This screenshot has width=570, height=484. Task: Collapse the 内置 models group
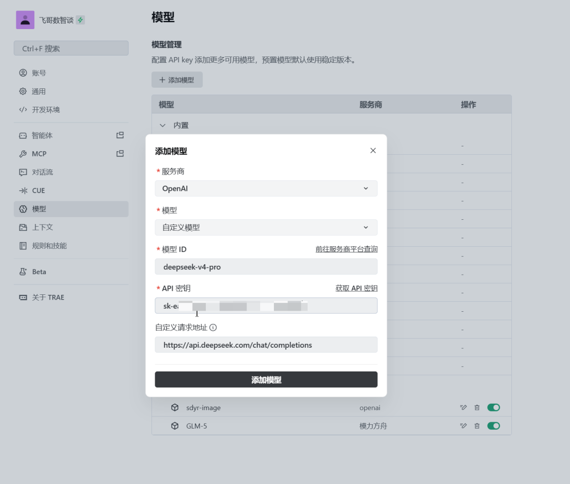pyautogui.click(x=163, y=125)
